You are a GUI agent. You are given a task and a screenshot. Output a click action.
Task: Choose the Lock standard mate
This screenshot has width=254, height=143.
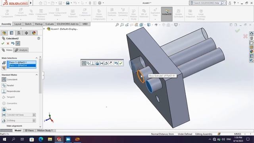click(x=7, y=109)
